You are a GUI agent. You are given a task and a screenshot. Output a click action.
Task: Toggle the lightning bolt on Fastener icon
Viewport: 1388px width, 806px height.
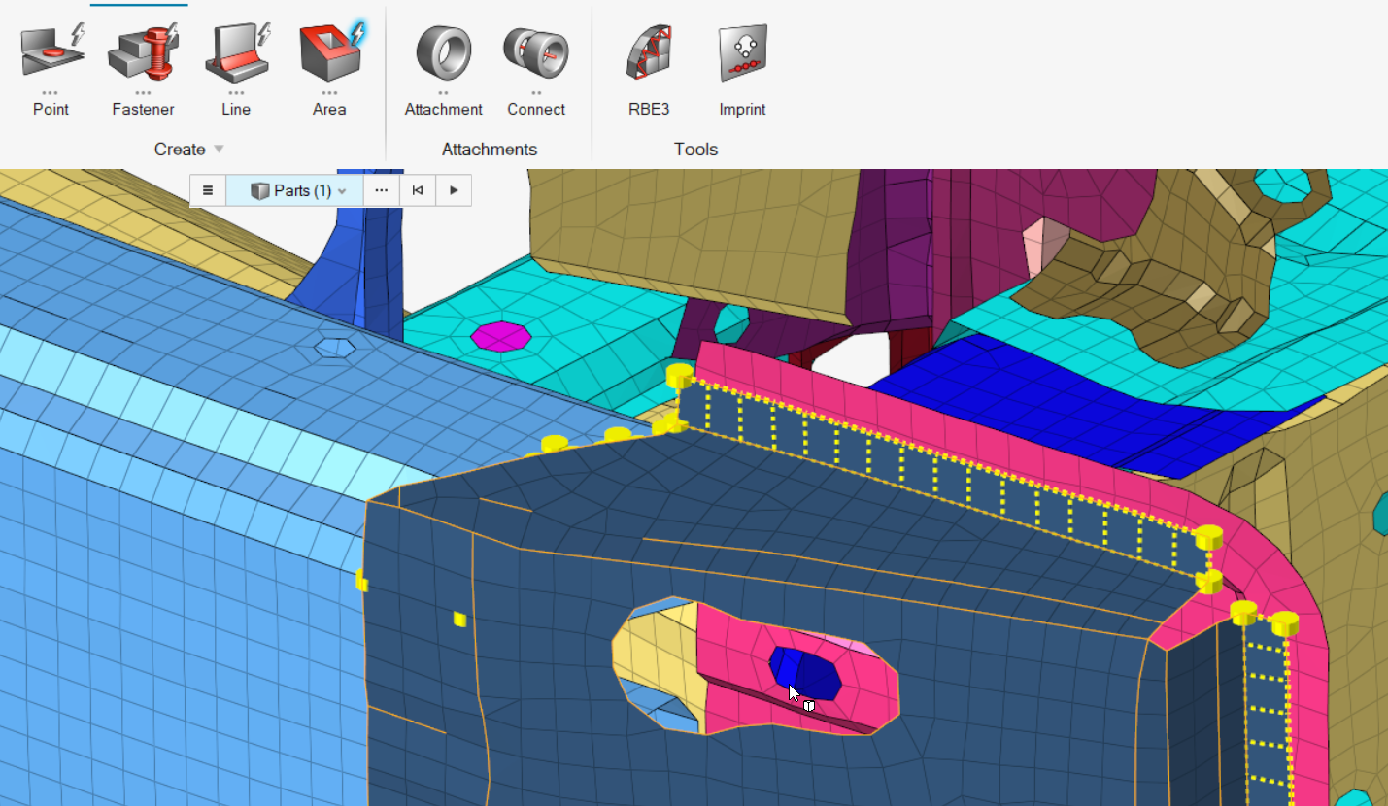point(172,34)
